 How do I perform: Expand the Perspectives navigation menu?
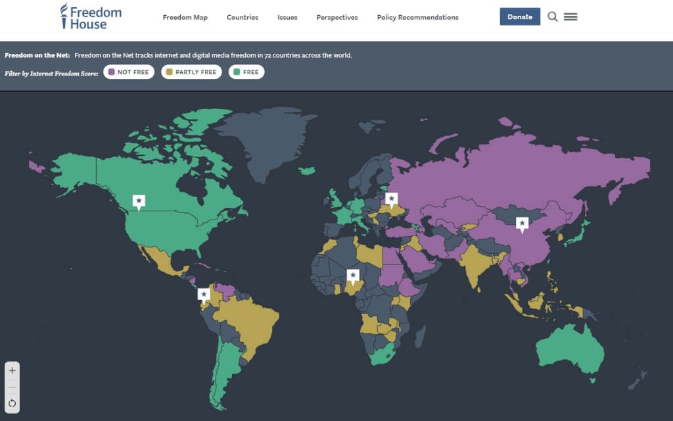point(337,18)
